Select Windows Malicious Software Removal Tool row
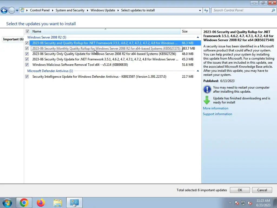 [x=115, y=64]
